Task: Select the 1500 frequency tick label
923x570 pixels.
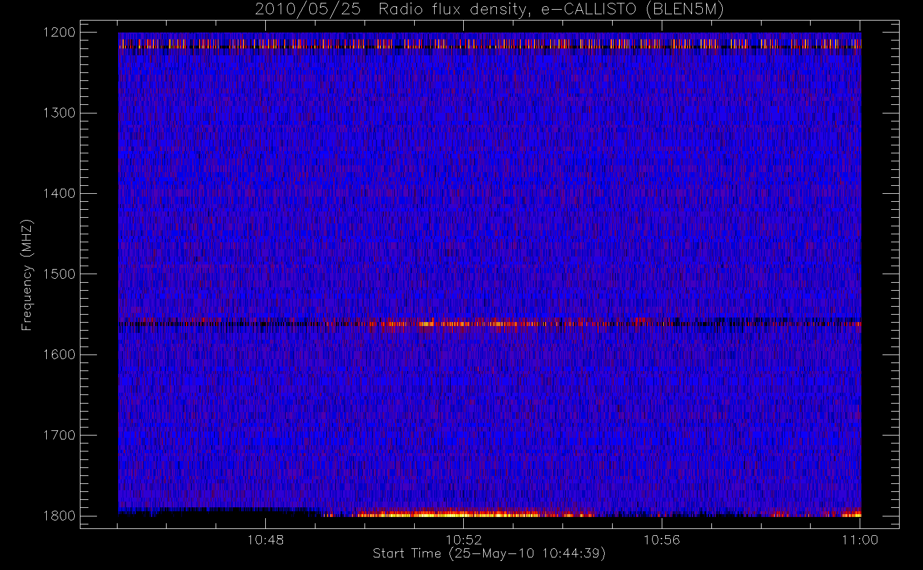Action: click(59, 274)
